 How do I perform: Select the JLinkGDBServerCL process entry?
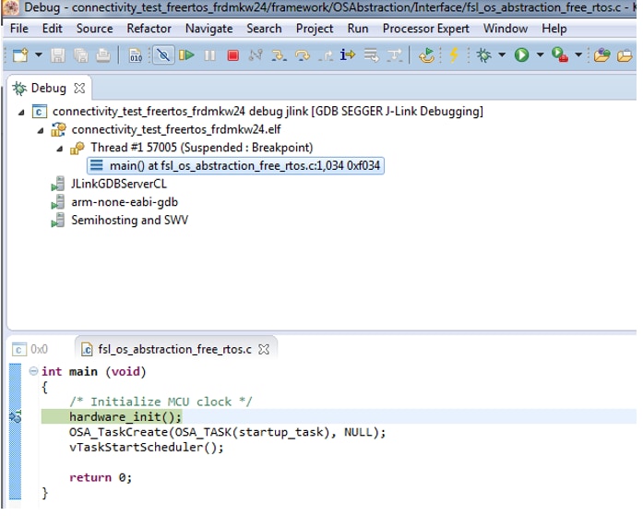pos(119,183)
